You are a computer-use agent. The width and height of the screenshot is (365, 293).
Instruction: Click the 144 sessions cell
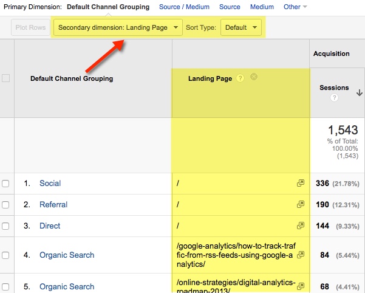(322, 226)
